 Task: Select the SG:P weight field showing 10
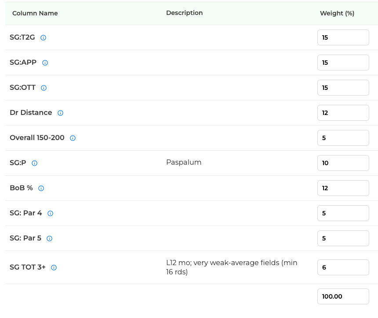coord(343,163)
